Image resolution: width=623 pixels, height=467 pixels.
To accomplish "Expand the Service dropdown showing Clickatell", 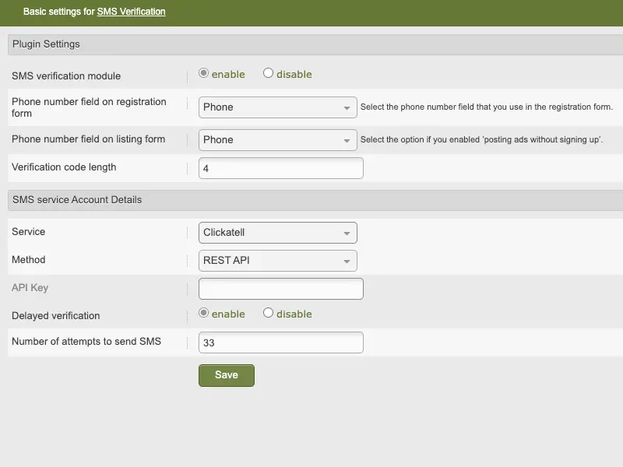I will click(277, 232).
